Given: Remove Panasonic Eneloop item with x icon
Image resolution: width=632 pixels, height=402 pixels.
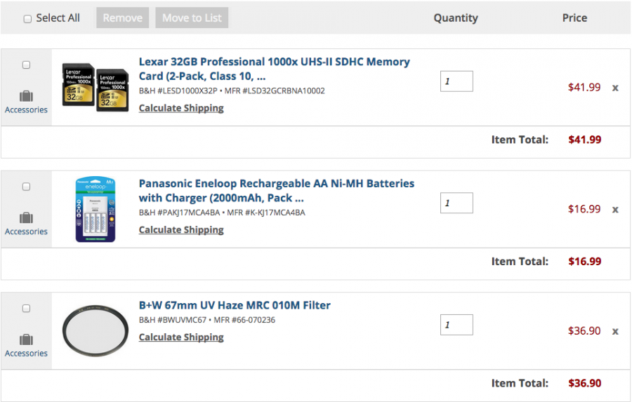Looking at the screenshot, I should [615, 209].
